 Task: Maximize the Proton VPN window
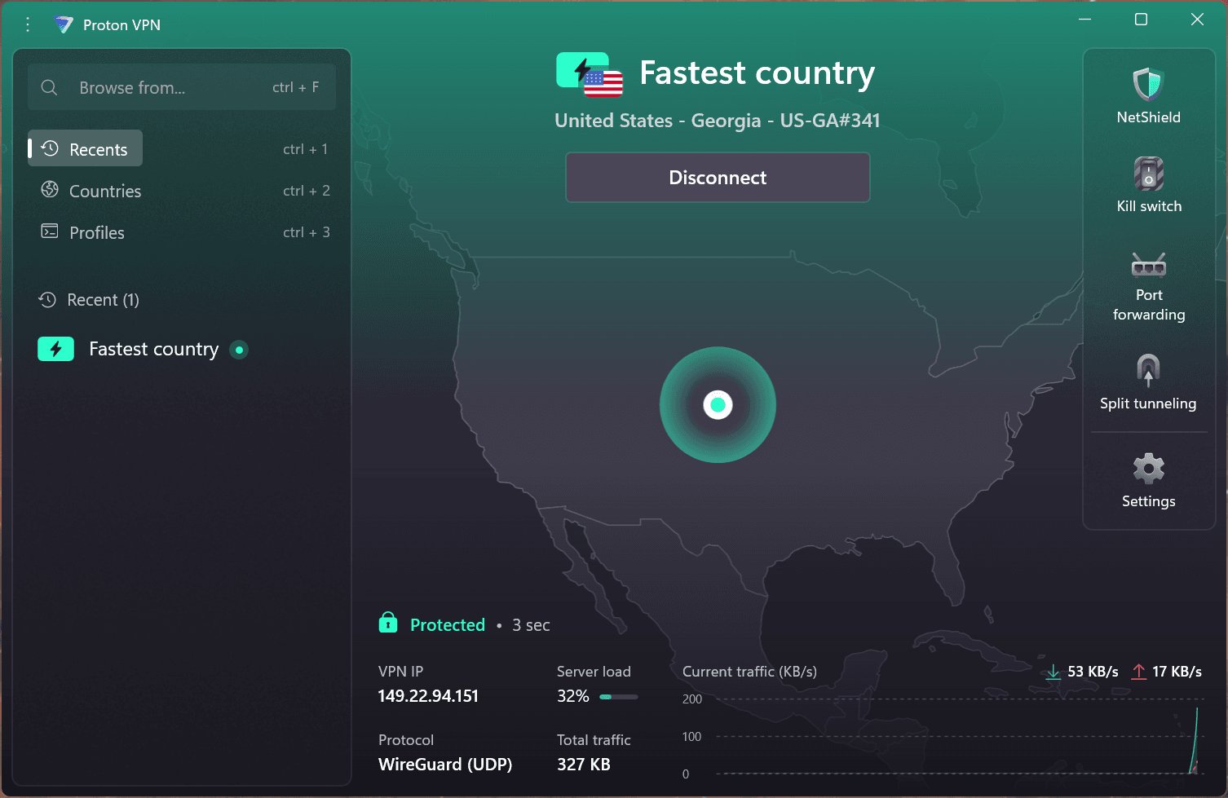1141,20
